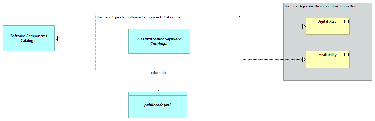This screenshot has width=375, height=121.
Task: Select the Software Components Catalogue box
Action: pos(29,38)
